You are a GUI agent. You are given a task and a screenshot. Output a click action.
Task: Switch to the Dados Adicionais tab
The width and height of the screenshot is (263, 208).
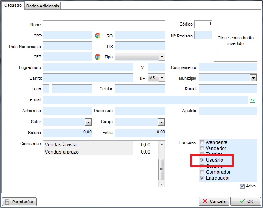pyautogui.click(x=43, y=6)
